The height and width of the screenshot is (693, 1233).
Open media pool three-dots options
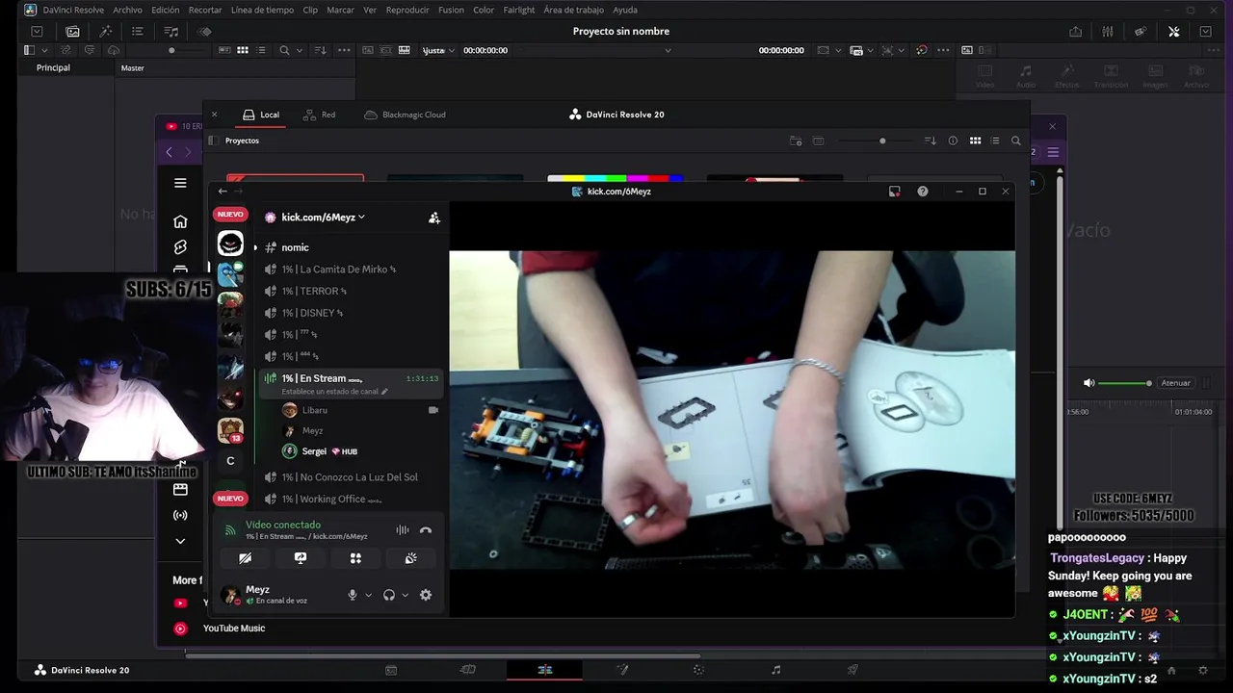point(344,50)
